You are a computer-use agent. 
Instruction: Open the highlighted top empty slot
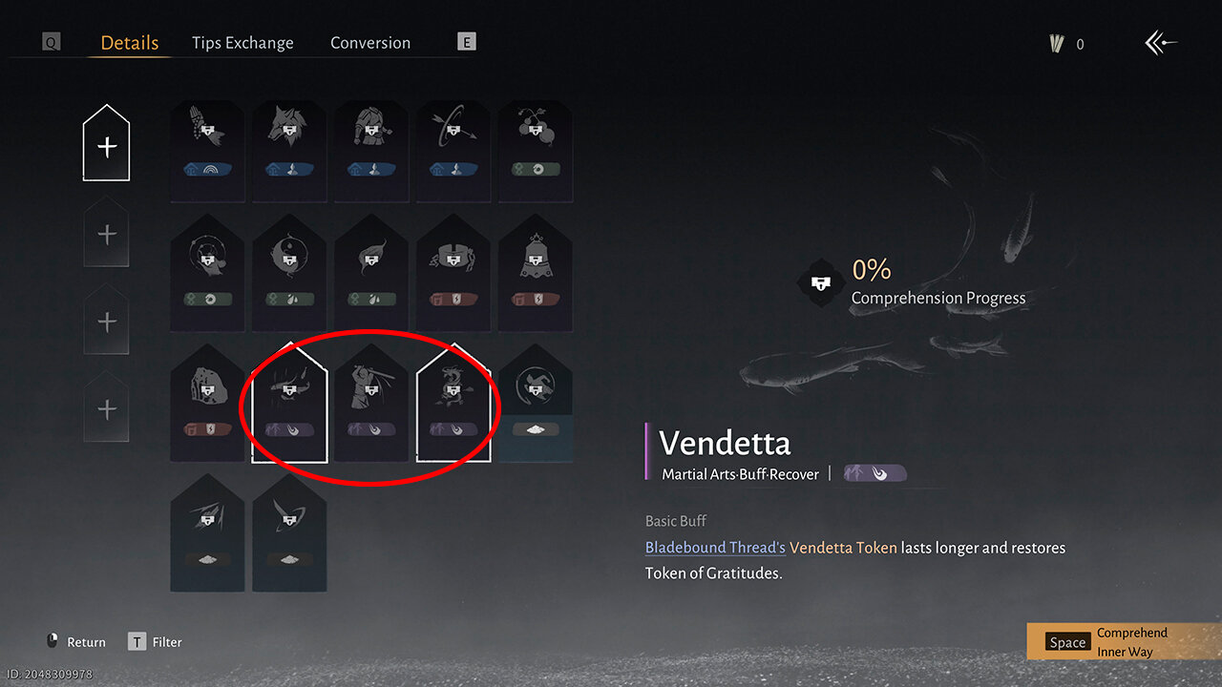pos(106,143)
